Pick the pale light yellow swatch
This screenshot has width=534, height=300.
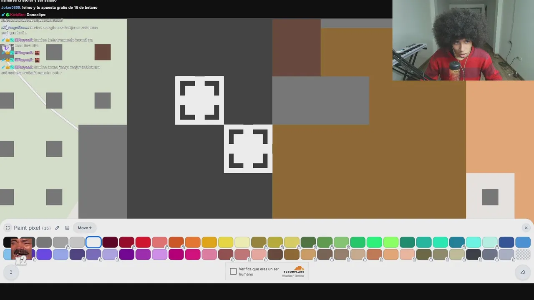point(242,242)
